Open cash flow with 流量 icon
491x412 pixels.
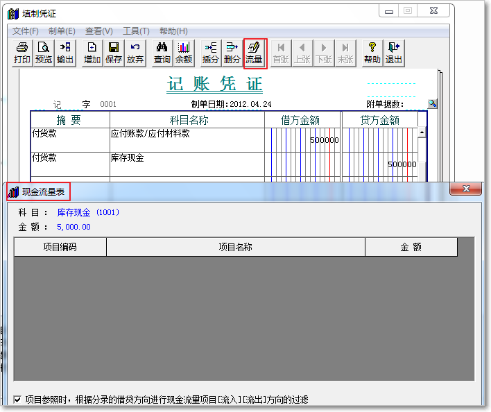[255, 53]
